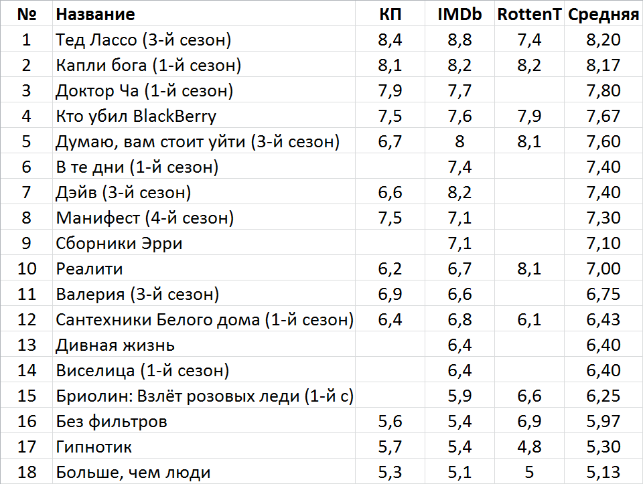643x484 pixels.
Task: Click the 'Средняя' column header
Action: pyautogui.click(x=603, y=13)
